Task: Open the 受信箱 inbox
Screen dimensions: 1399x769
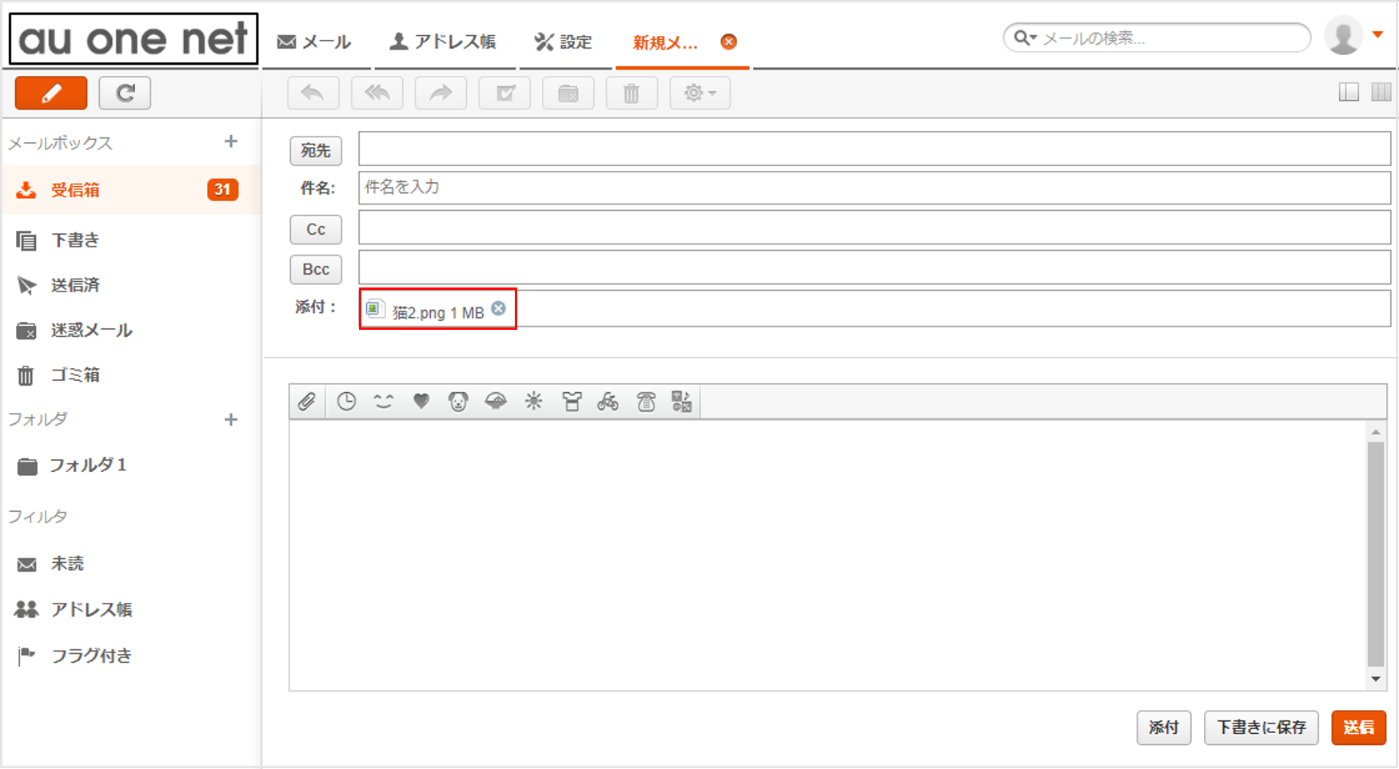Action: pos(131,190)
